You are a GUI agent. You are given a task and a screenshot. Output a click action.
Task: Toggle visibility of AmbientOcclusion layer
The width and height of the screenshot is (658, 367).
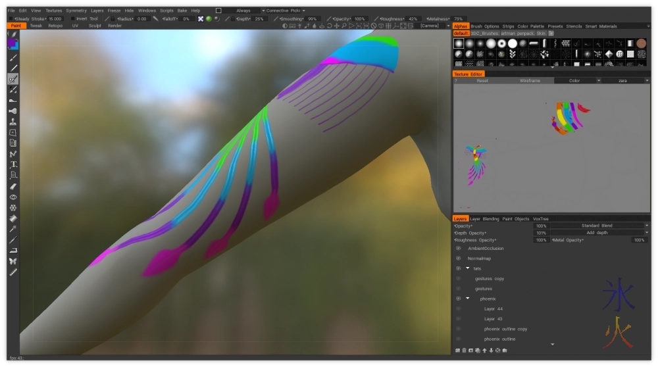point(459,249)
